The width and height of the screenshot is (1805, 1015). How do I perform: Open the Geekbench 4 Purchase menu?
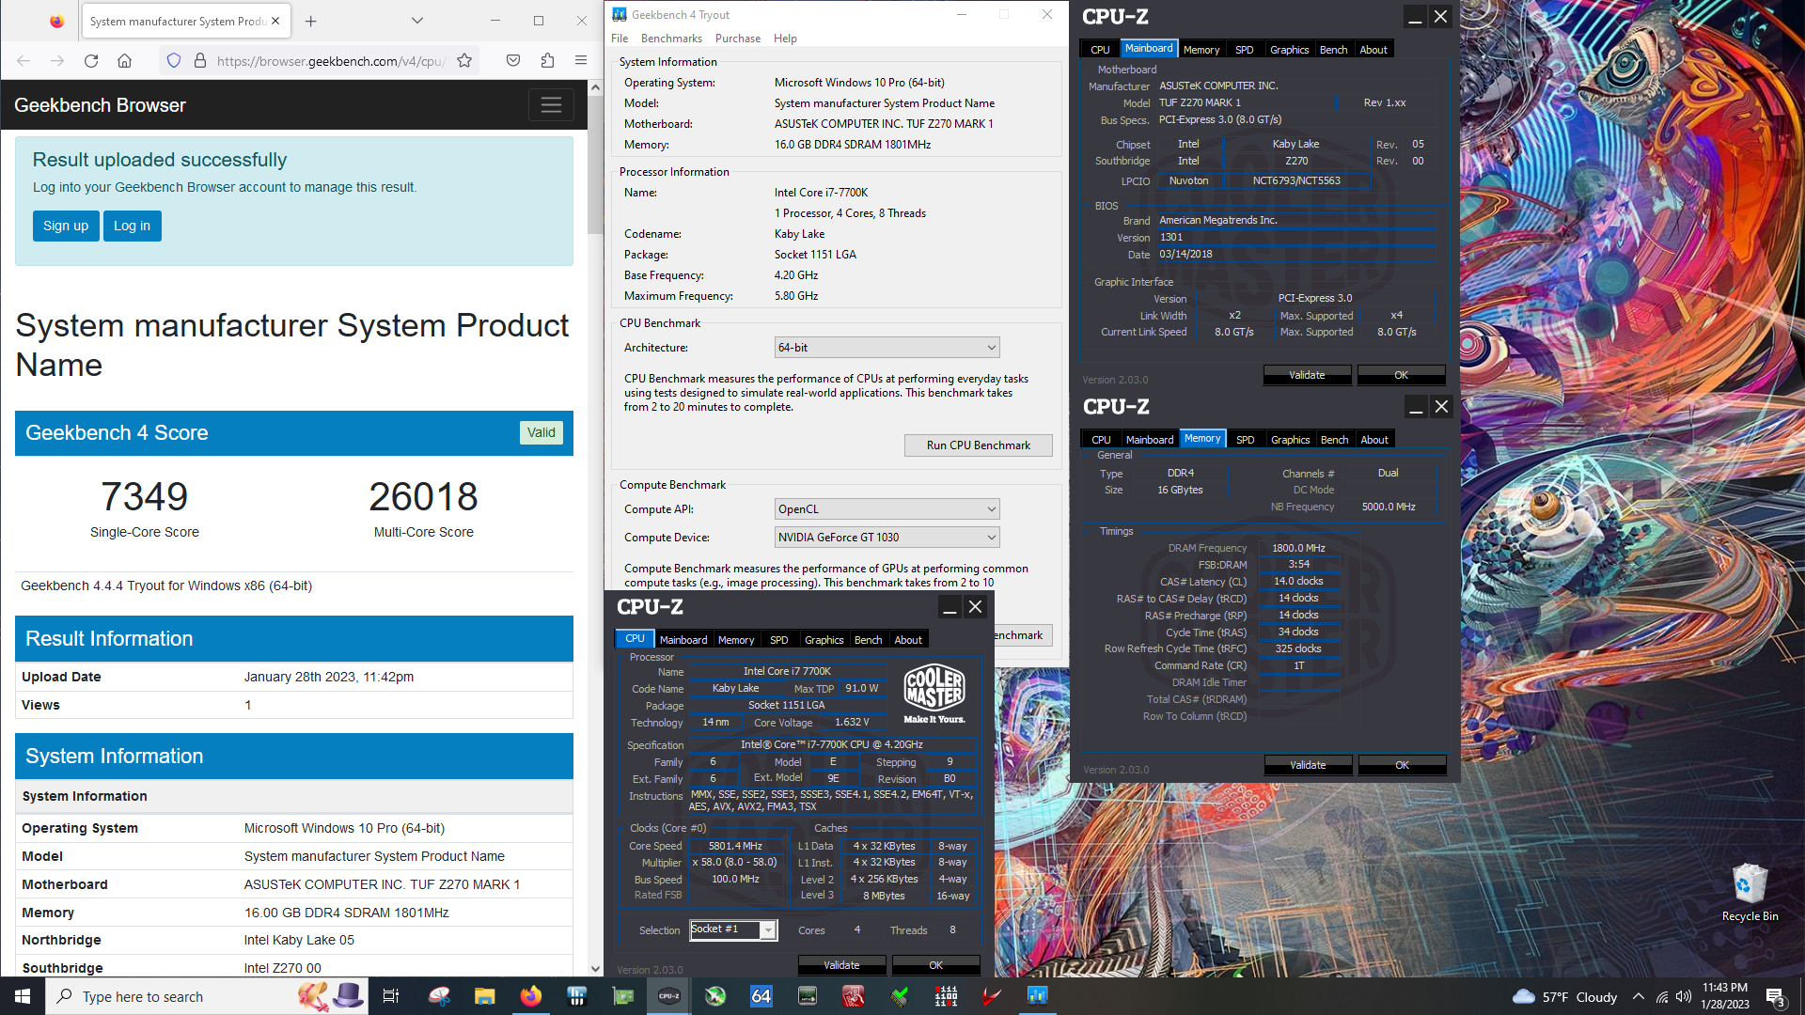click(x=738, y=39)
